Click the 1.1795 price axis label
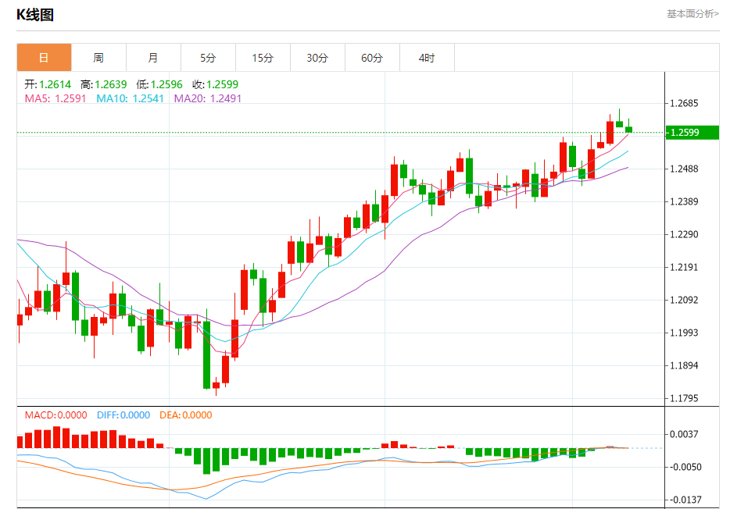Viewport: 730px width, 509px height. [x=684, y=398]
